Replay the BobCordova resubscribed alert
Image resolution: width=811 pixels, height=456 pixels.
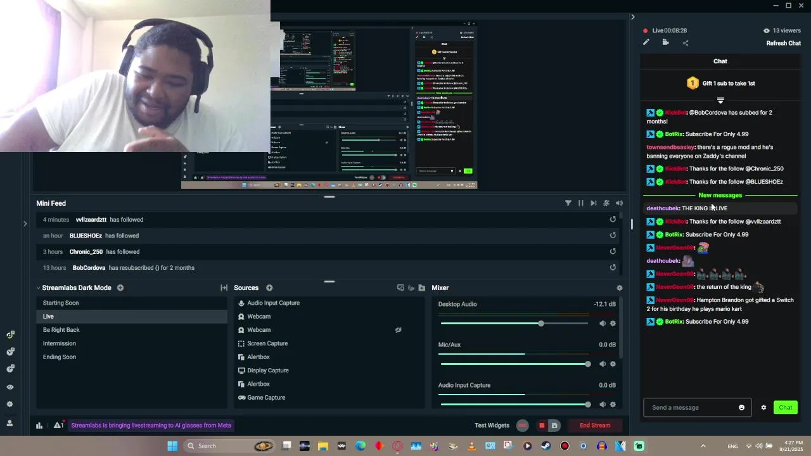point(613,267)
